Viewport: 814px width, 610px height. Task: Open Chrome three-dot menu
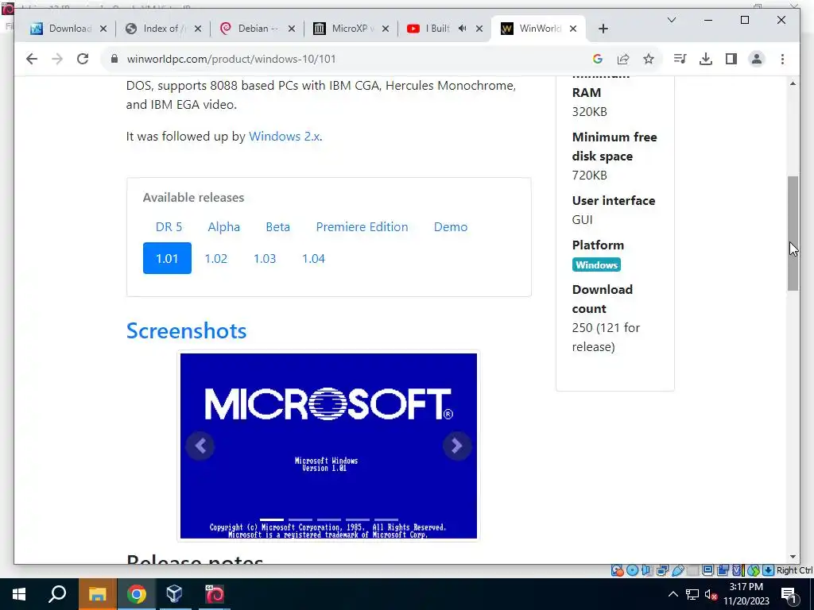click(782, 59)
